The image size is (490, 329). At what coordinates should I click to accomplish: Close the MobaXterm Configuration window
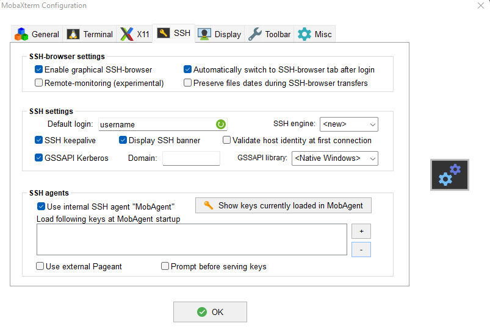481,5
